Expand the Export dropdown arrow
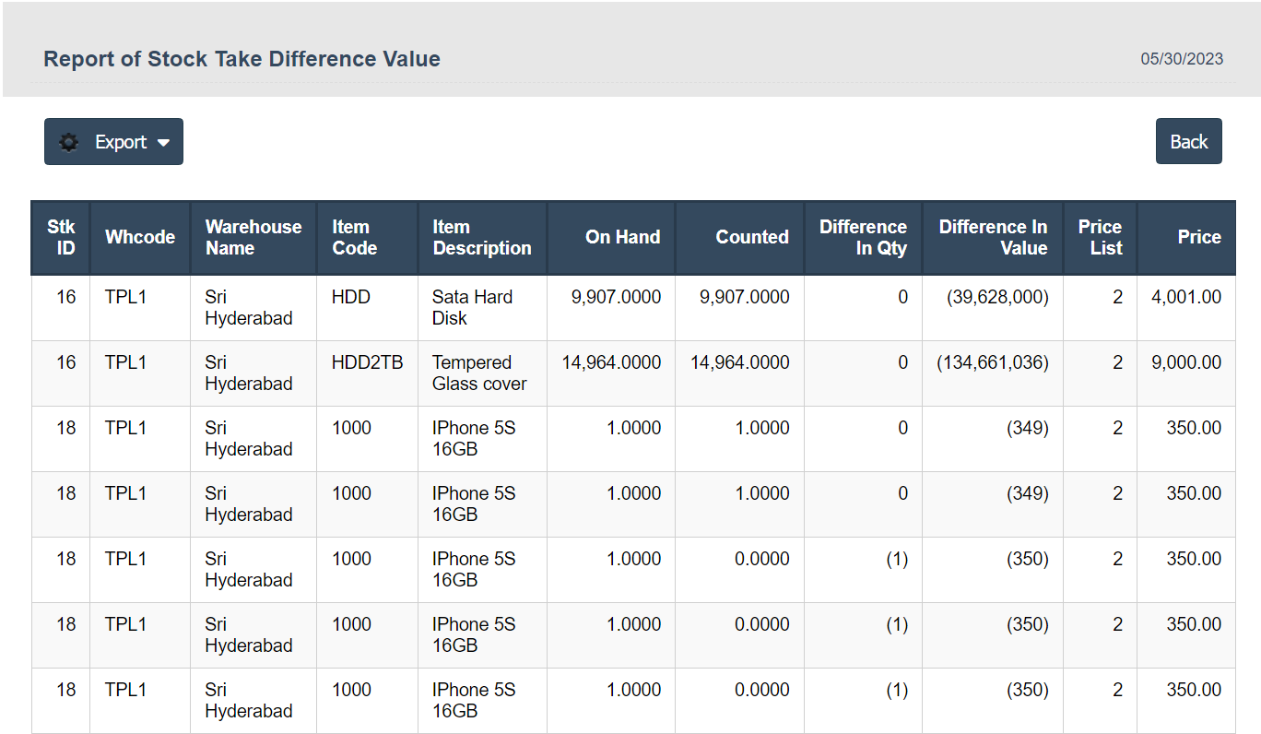 [x=163, y=143]
